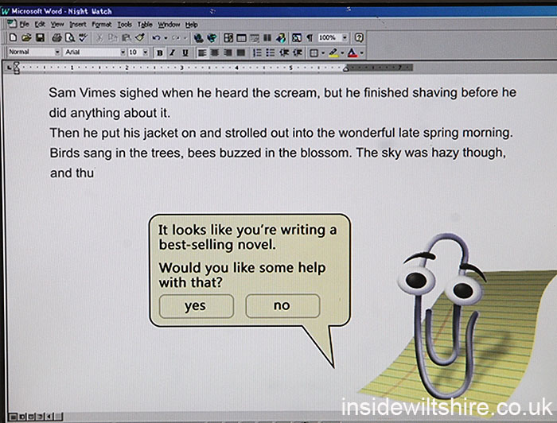Click yes in Clippy's speech bubble
This screenshot has height=423, width=557.
click(x=195, y=306)
